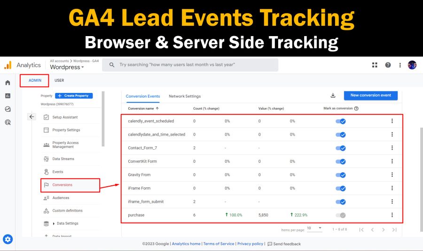Toggle conversion for iFrame Form
This screenshot has width=423, height=251.
pyautogui.click(x=340, y=189)
